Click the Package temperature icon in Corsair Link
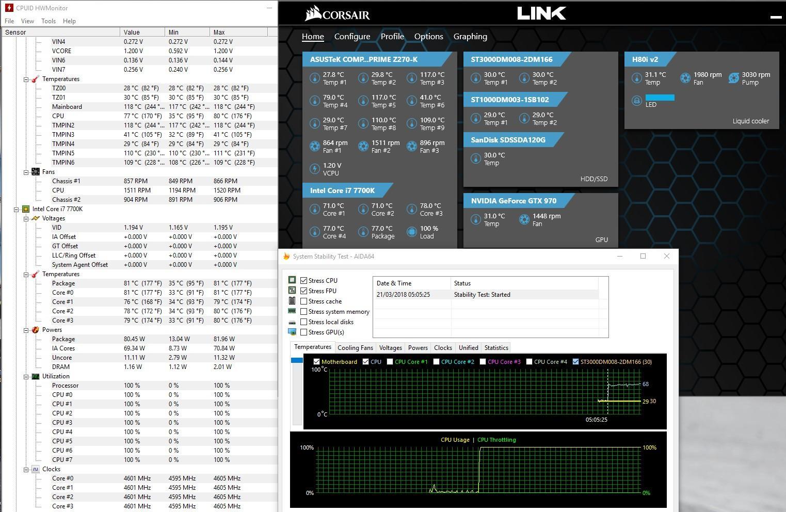 pyautogui.click(x=363, y=232)
